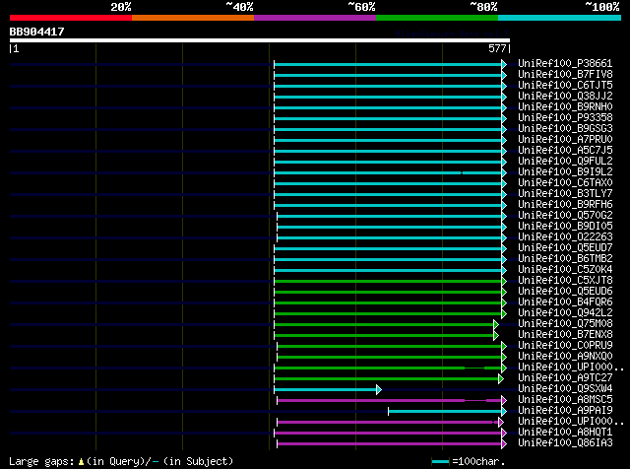Select the UniRef100_B6TMB2 label
630x469 pixels.
(x=565, y=259)
